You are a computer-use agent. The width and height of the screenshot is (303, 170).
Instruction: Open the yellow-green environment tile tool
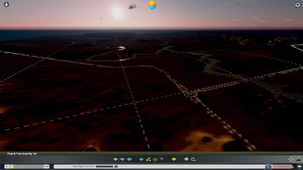[174, 159]
